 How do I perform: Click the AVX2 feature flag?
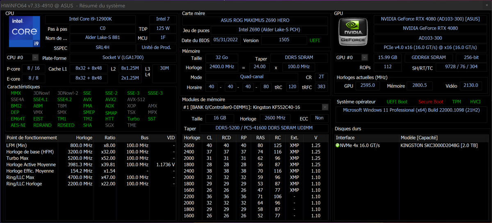coord(111,100)
